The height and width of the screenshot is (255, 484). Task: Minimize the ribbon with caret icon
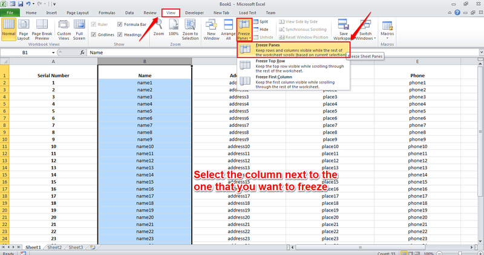click(450, 13)
